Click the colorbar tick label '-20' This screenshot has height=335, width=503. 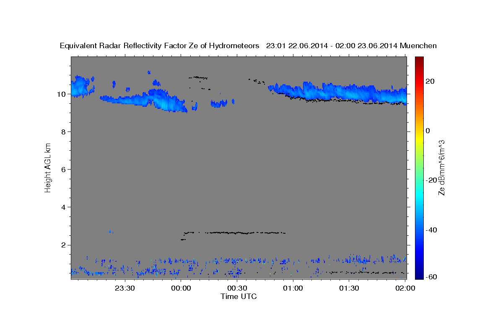pyautogui.click(x=431, y=180)
